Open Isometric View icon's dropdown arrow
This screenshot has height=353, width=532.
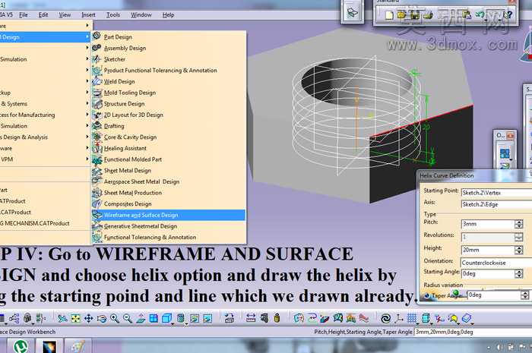(x=173, y=323)
